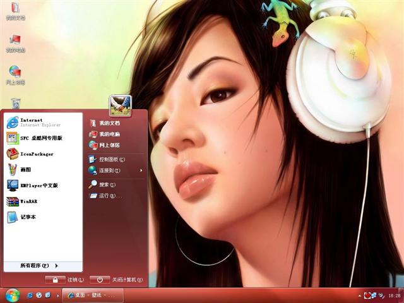Click the Windows Start orb

13,295
